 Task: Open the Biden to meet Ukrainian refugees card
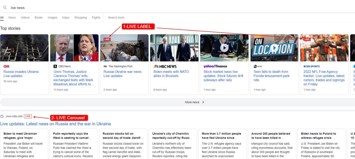24,144
